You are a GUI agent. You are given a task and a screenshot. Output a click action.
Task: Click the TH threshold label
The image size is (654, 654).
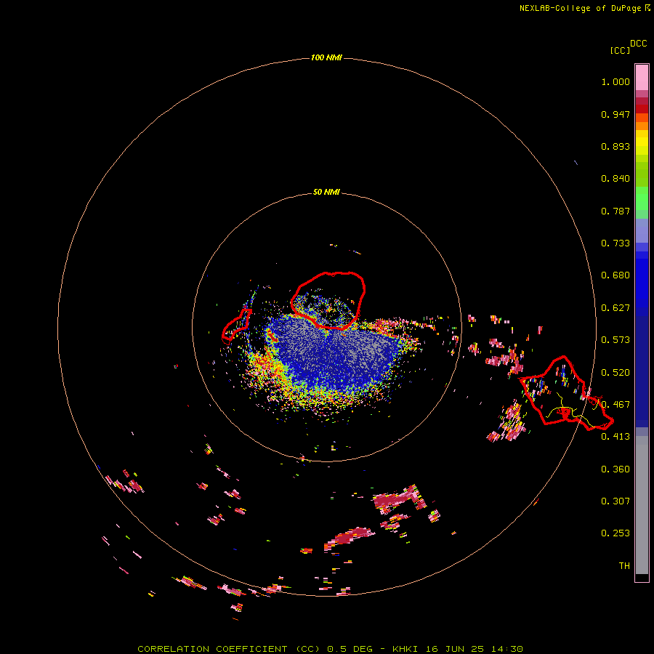(624, 566)
